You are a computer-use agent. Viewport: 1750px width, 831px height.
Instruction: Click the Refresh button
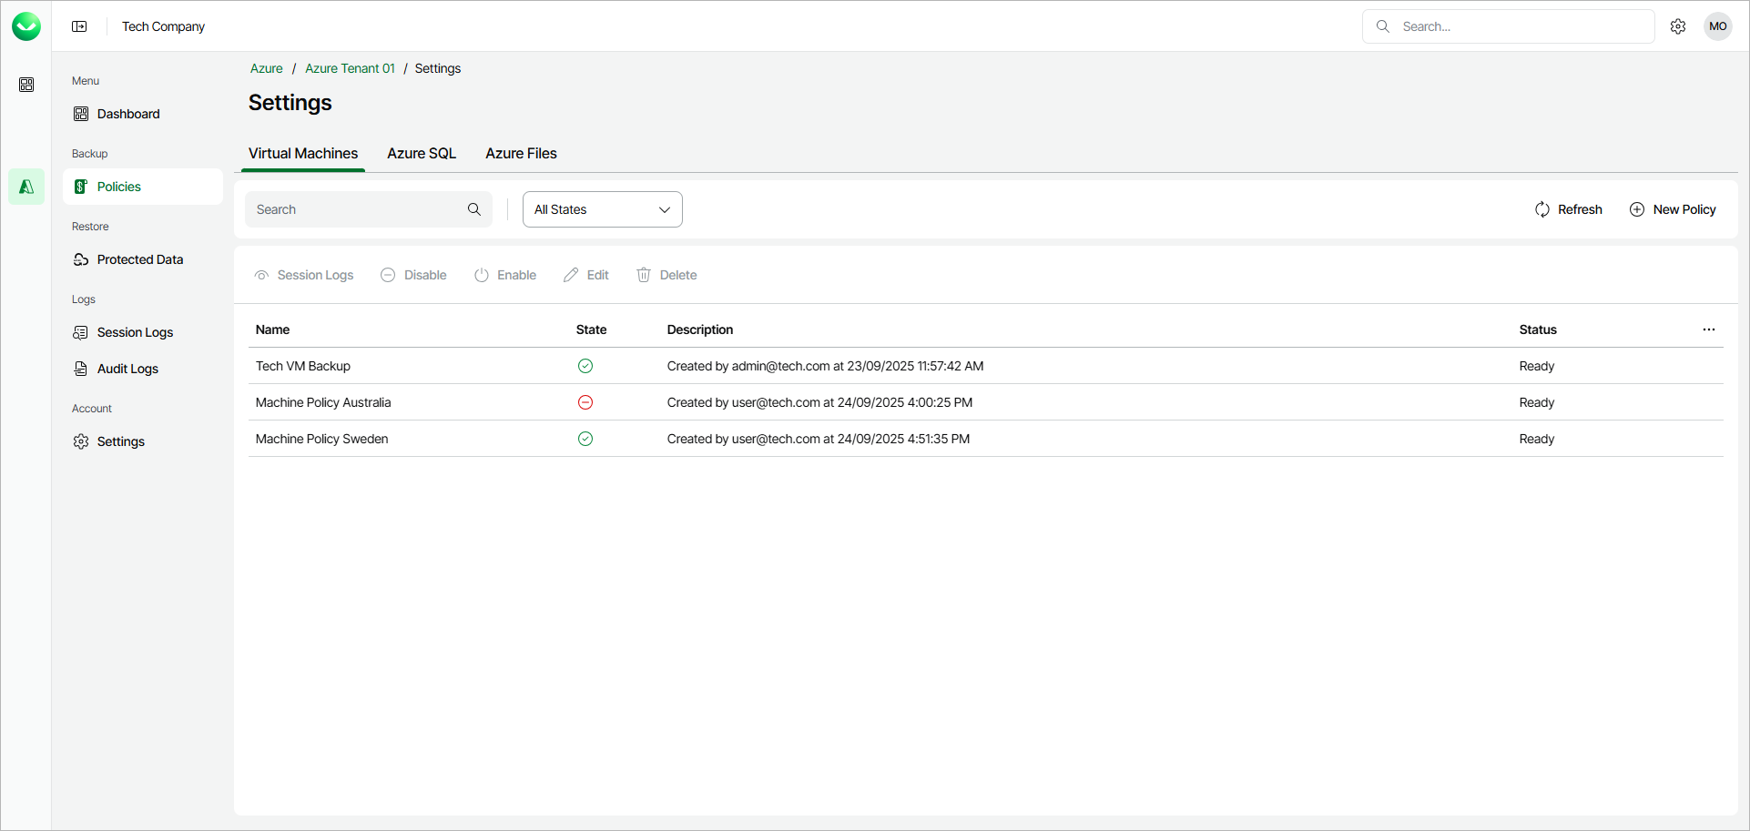coord(1568,209)
